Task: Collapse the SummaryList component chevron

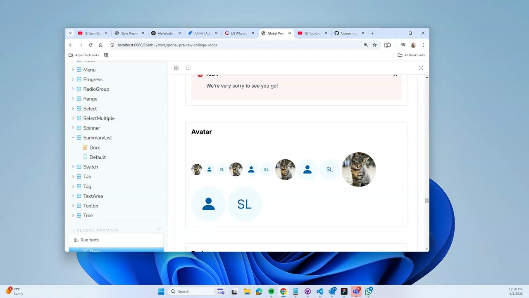Action: point(73,137)
